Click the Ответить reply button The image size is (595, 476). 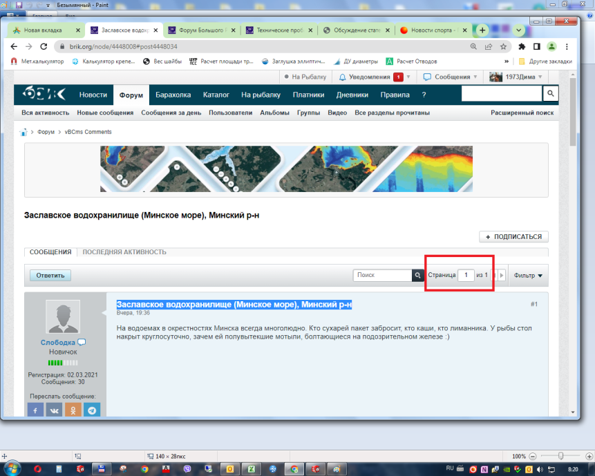pos(50,275)
